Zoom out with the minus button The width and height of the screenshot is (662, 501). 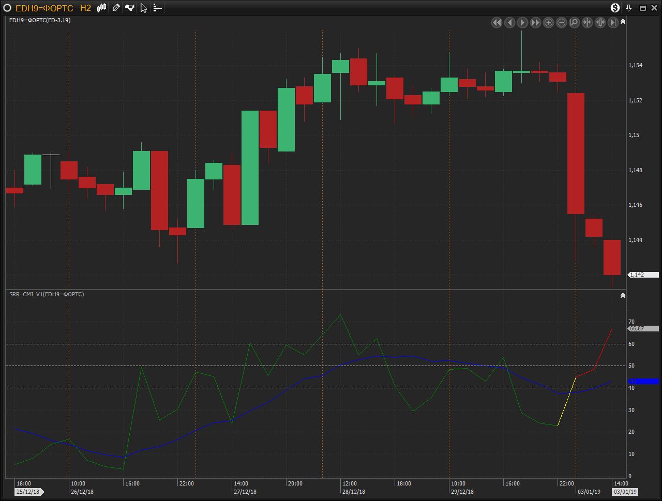coord(561,22)
